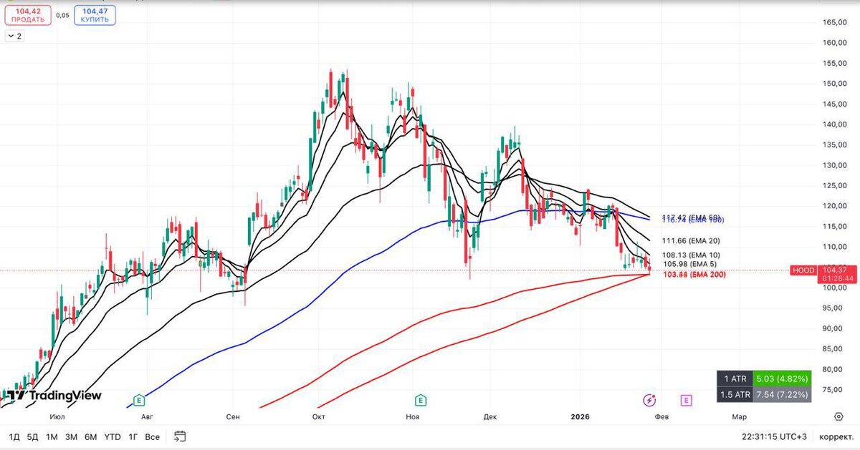Click the pink lightning event marker

coord(650,401)
